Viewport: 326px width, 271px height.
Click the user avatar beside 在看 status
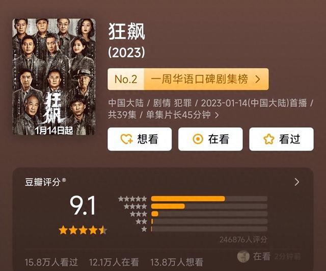click(x=243, y=256)
